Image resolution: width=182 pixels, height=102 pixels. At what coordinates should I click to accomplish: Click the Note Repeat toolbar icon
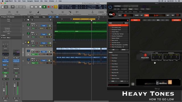click(x=30, y=12)
